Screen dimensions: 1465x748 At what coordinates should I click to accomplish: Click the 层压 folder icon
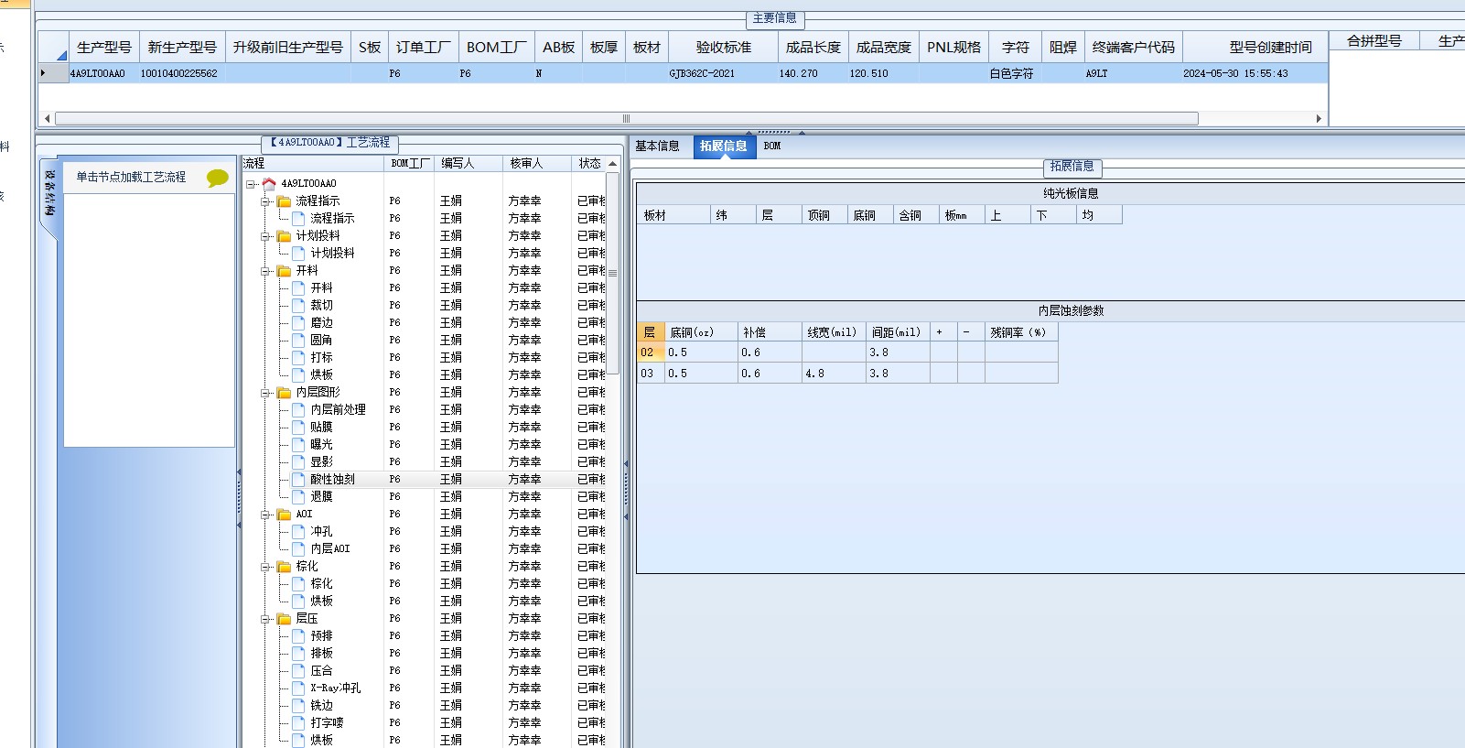(x=284, y=618)
